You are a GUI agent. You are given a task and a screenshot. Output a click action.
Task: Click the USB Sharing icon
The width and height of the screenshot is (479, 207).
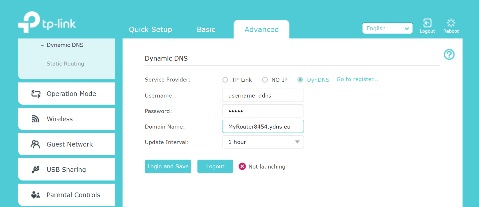[35, 170]
